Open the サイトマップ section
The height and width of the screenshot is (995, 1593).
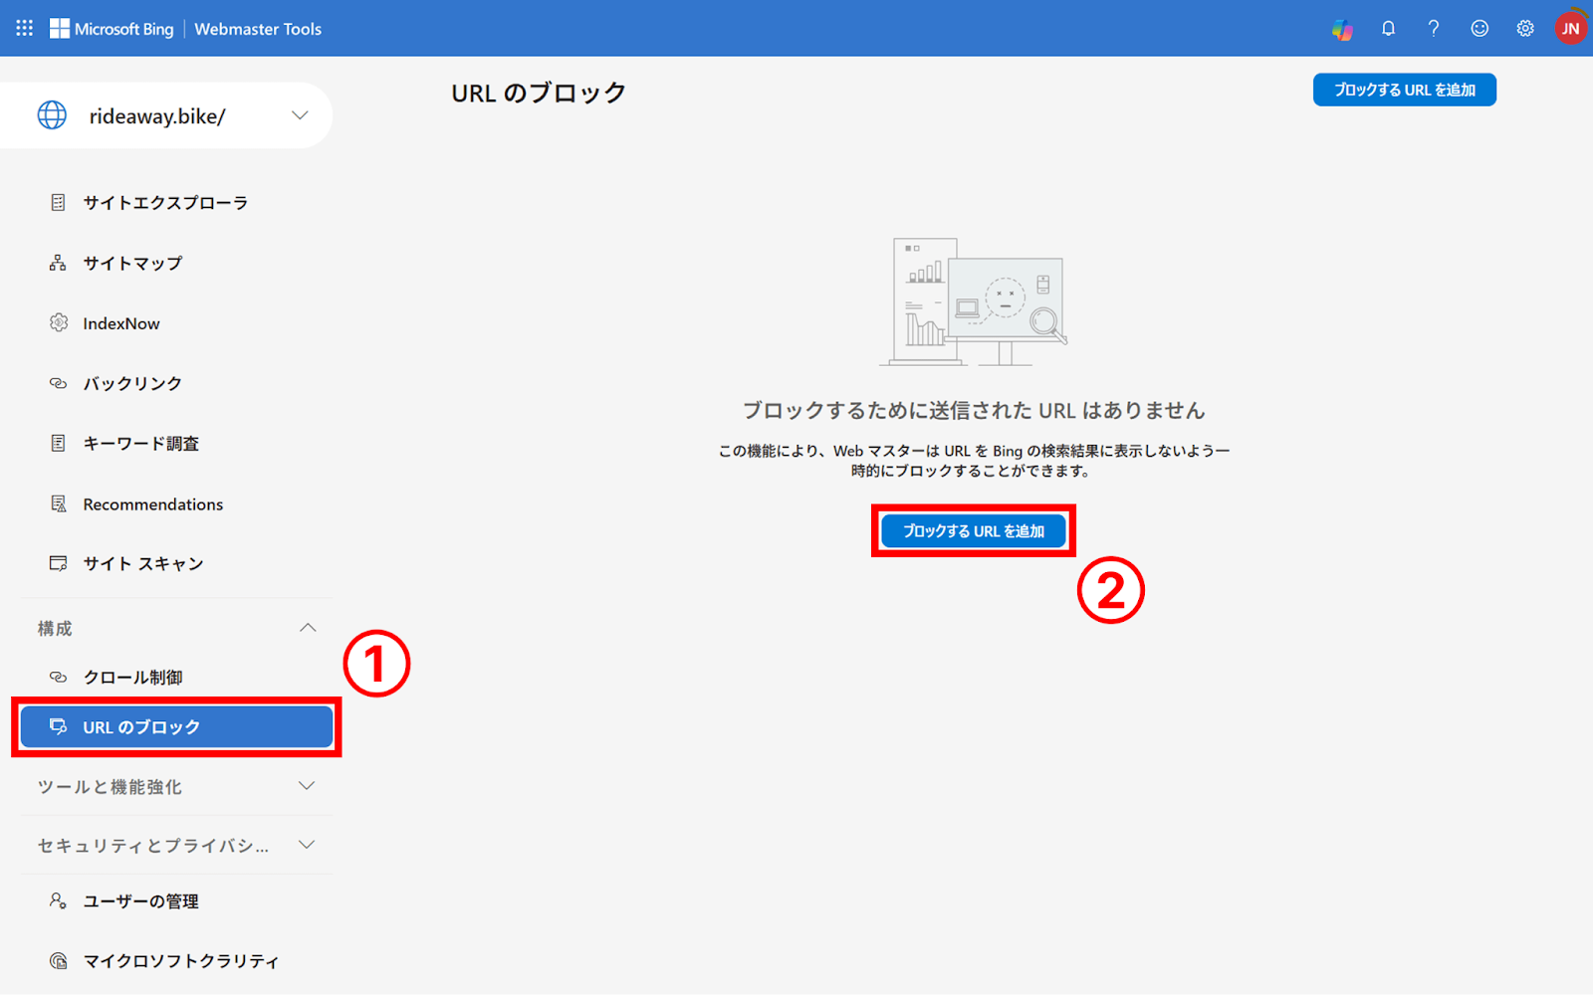tap(132, 263)
